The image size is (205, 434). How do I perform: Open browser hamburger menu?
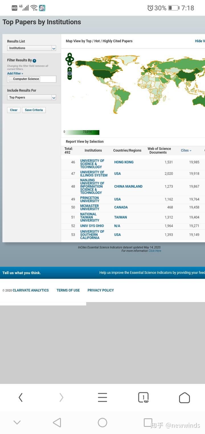coord(102,397)
